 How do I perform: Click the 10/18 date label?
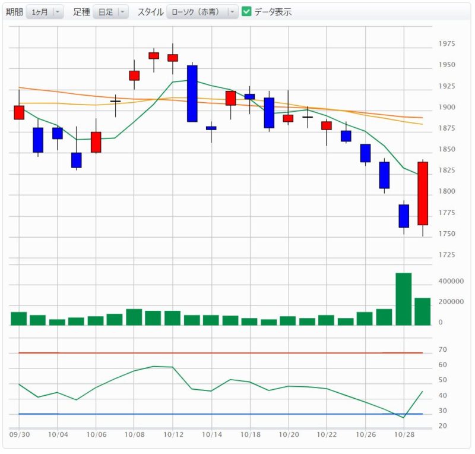tap(250, 434)
